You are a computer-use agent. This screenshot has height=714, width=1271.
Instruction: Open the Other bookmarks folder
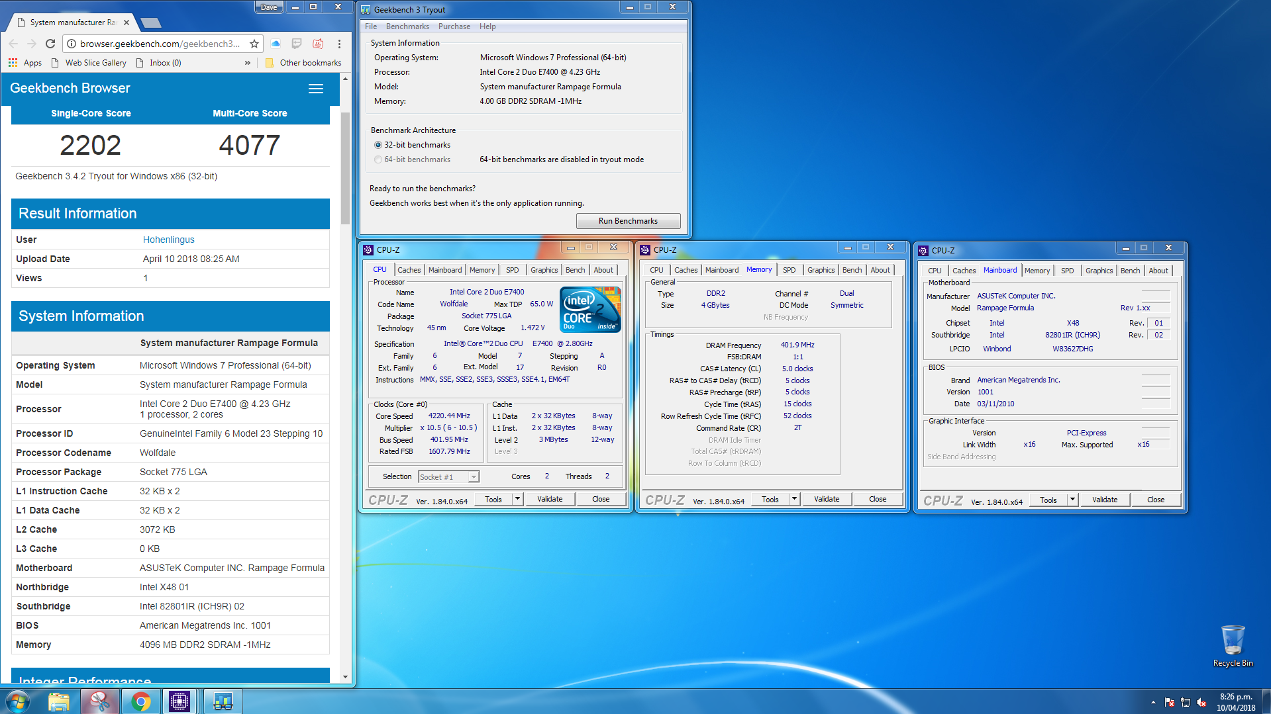click(x=303, y=63)
